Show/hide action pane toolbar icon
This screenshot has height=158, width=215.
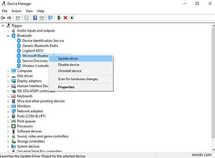point(42,18)
